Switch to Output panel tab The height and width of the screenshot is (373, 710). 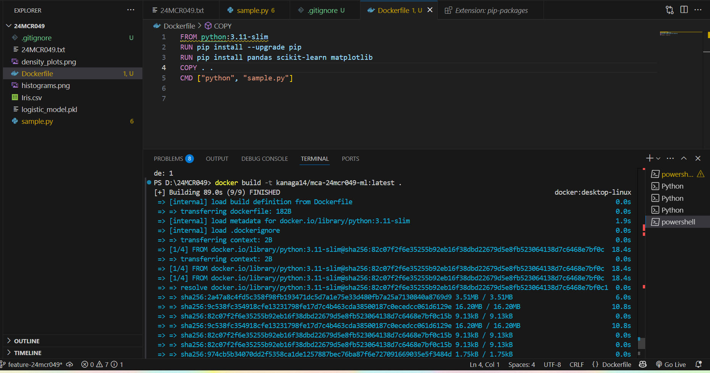point(217,158)
